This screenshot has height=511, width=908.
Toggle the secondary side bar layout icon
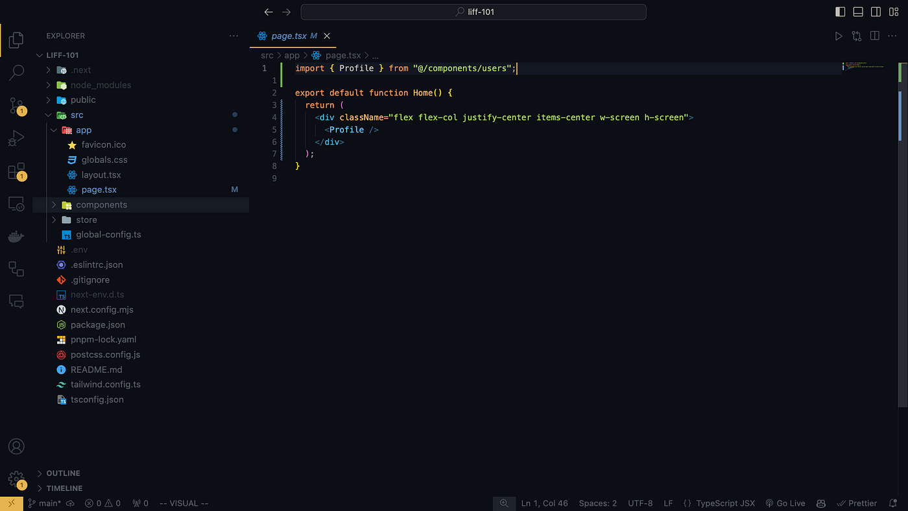[876, 12]
